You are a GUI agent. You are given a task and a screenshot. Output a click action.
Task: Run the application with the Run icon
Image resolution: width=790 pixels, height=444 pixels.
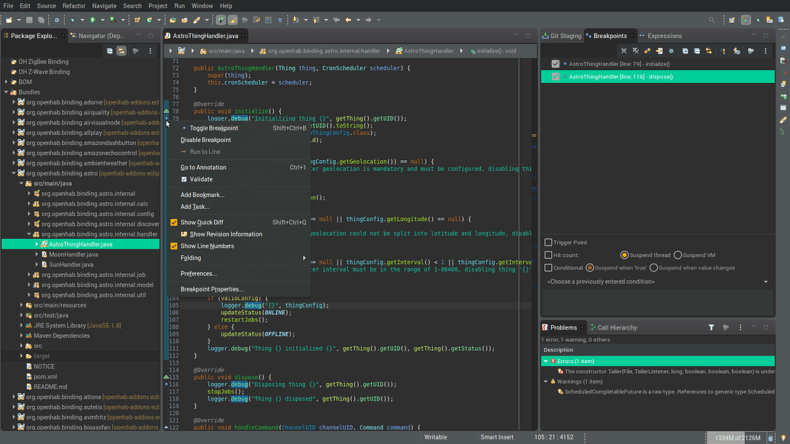click(92, 20)
